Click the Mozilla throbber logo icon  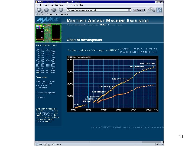click(159, 10)
